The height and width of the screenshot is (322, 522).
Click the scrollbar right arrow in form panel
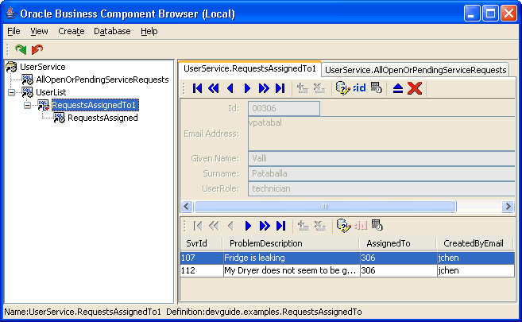[x=508, y=207]
